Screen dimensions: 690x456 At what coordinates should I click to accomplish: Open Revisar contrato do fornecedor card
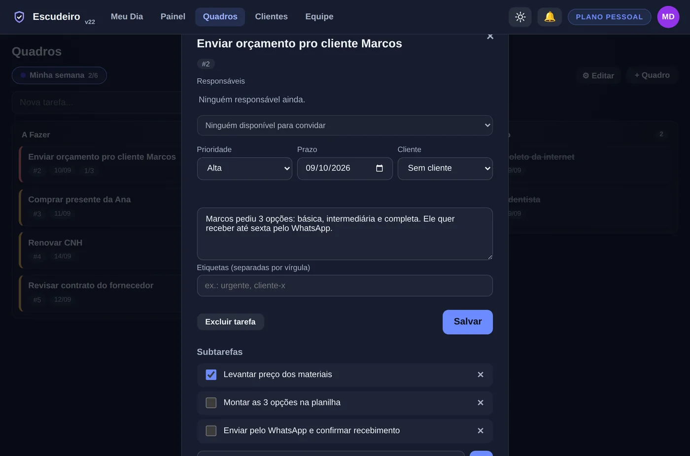(101, 292)
